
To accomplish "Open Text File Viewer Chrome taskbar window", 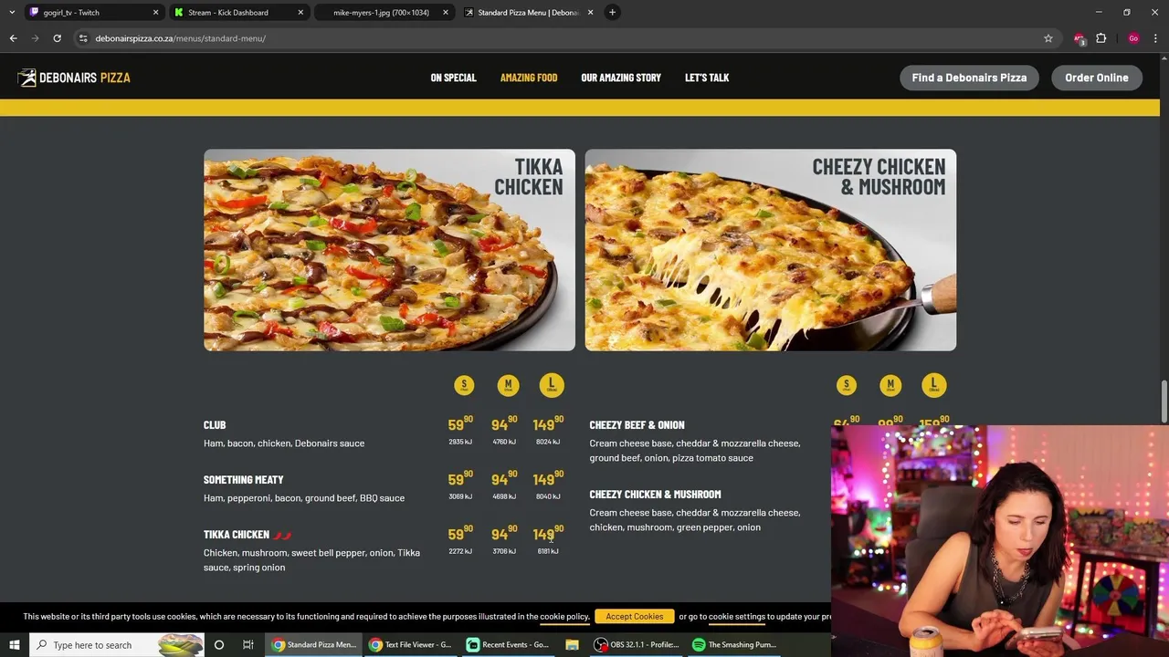I will pos(410,645).
